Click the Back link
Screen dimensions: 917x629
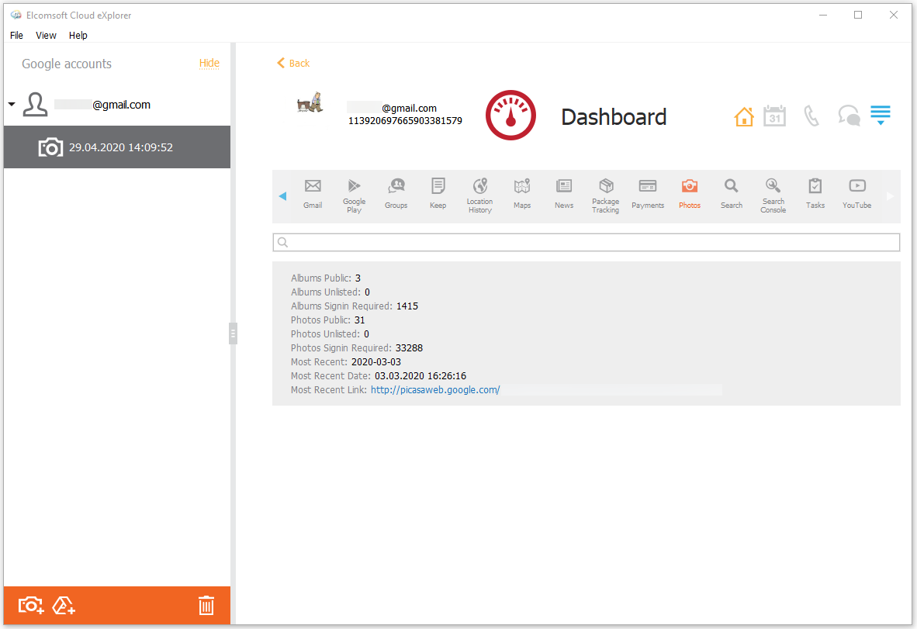coord(293,64)
